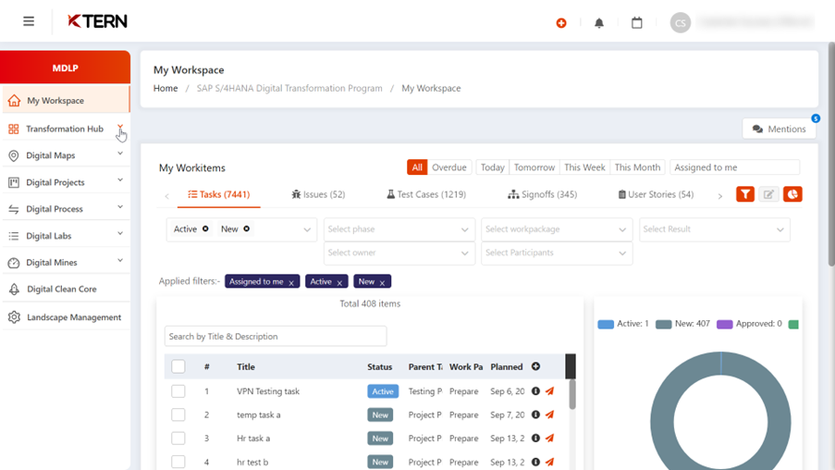Viewport: 835px width, 470px height.
Task: Toggle the New: 407 legend swatch
Action: point(664,324)
